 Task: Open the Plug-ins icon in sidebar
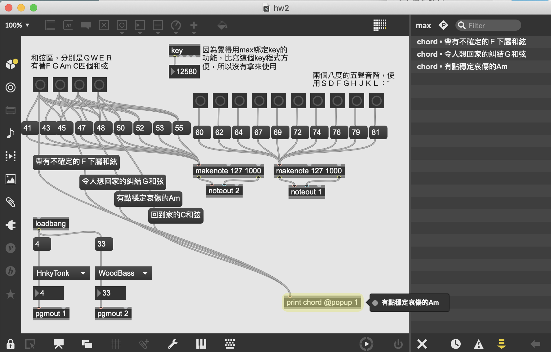11,225
